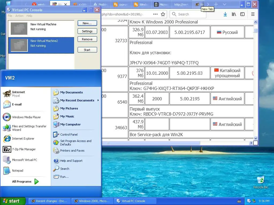Viewport: 274px width, 205px height.
Task: Switch to Virtual PC Console taskbar item
Action: [135, 201]
